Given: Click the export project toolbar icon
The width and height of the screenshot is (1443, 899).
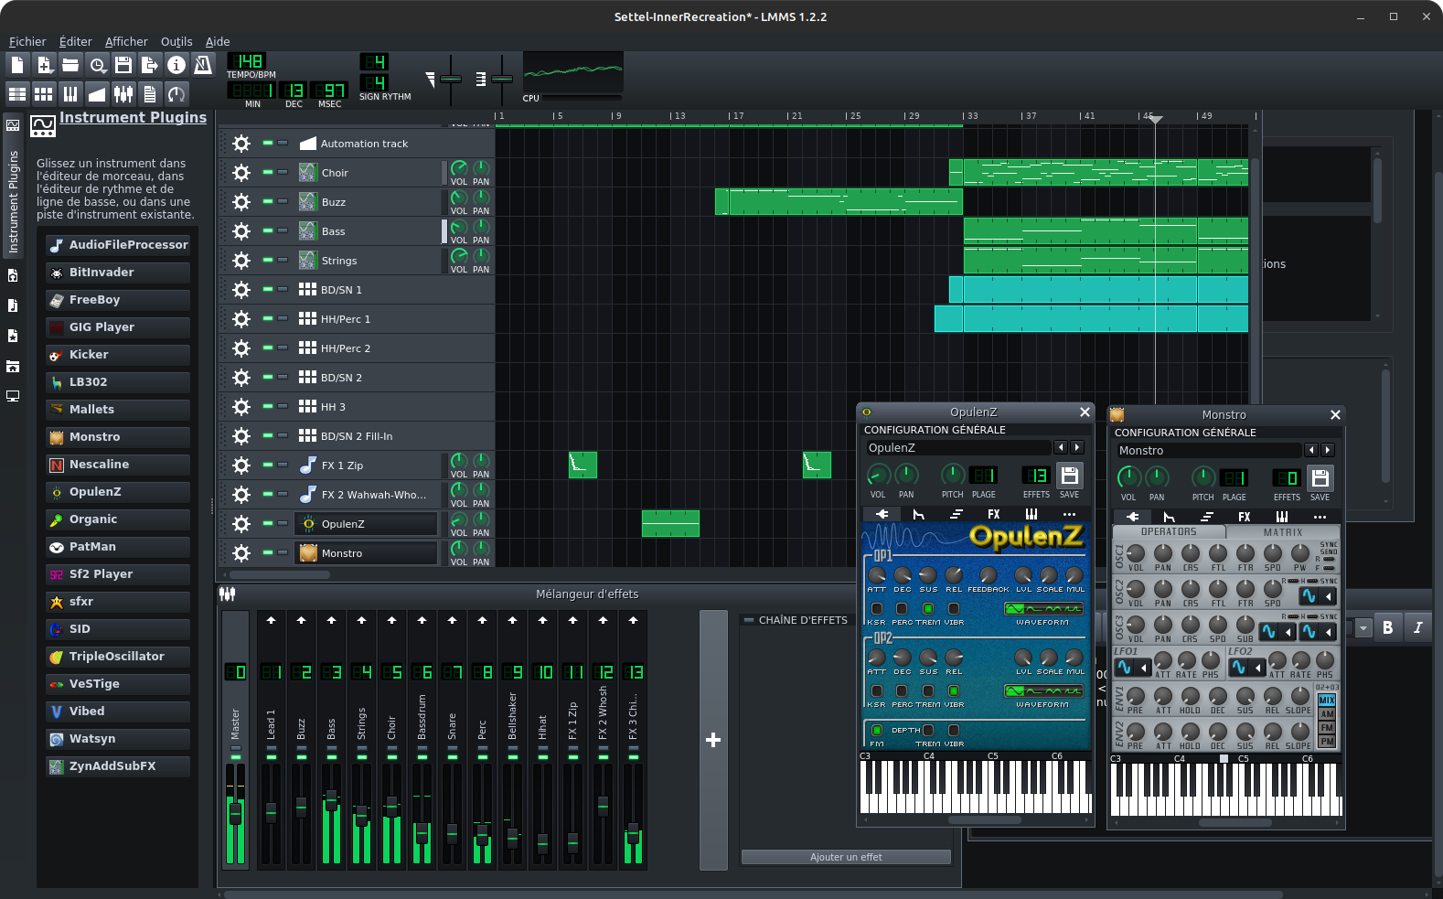Looking at the screenshot, I should coord(150,65).
